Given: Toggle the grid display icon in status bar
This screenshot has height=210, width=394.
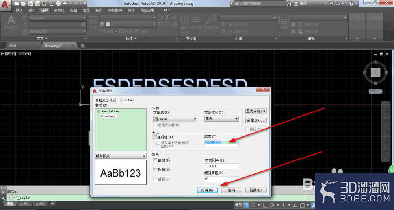Looking at the screenshot, I should pos(246,205).
